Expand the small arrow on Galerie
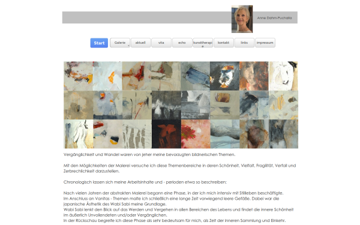This screenshot has width=360, height=225. pos(128,46)
